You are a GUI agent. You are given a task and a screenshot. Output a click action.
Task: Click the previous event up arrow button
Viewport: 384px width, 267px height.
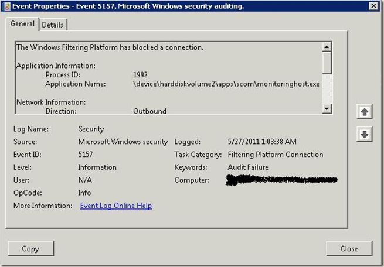[365, 112]
